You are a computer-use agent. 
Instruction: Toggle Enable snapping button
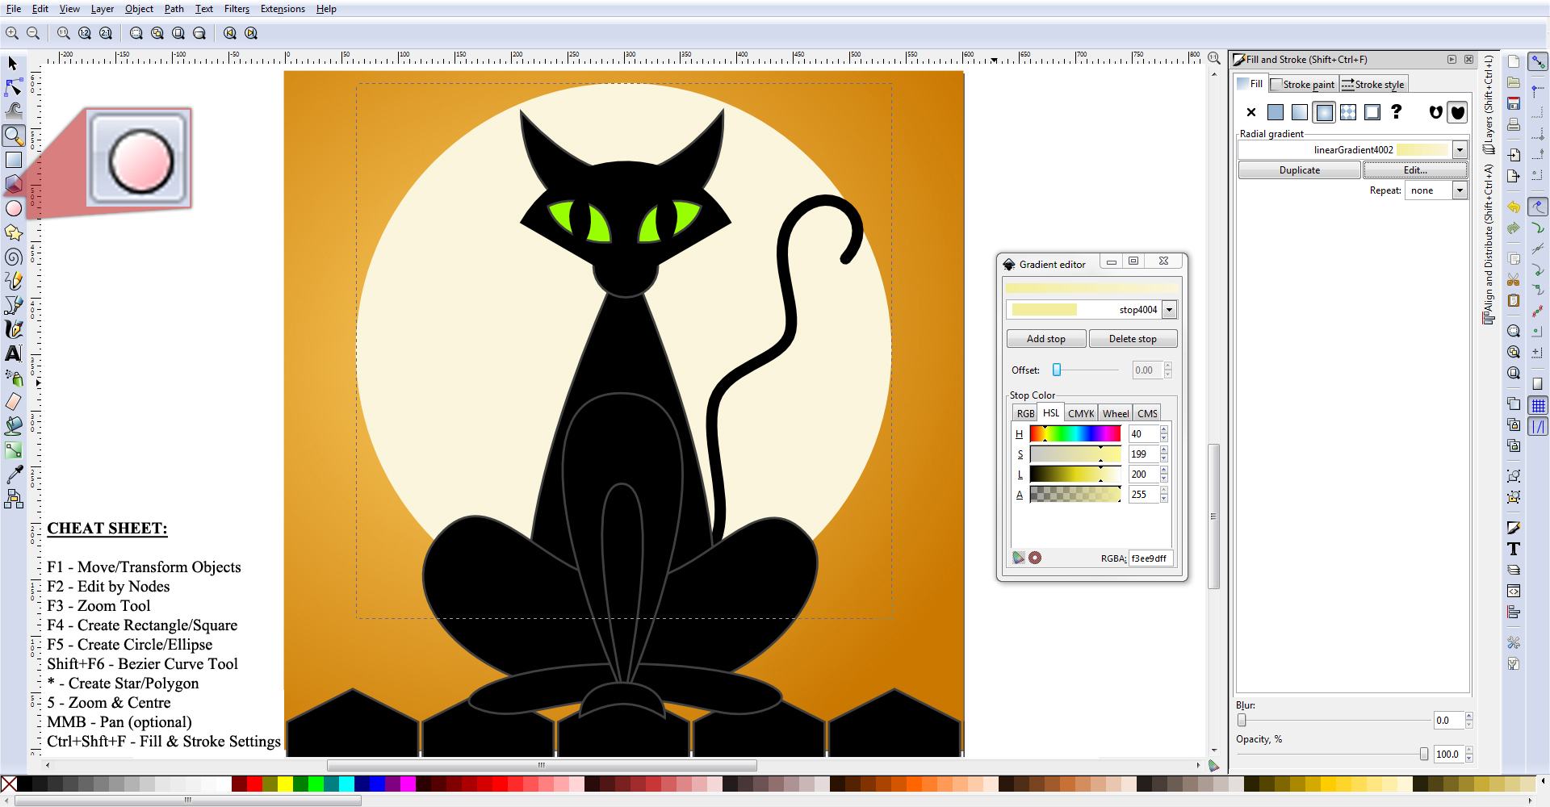tap(1538, 61)
